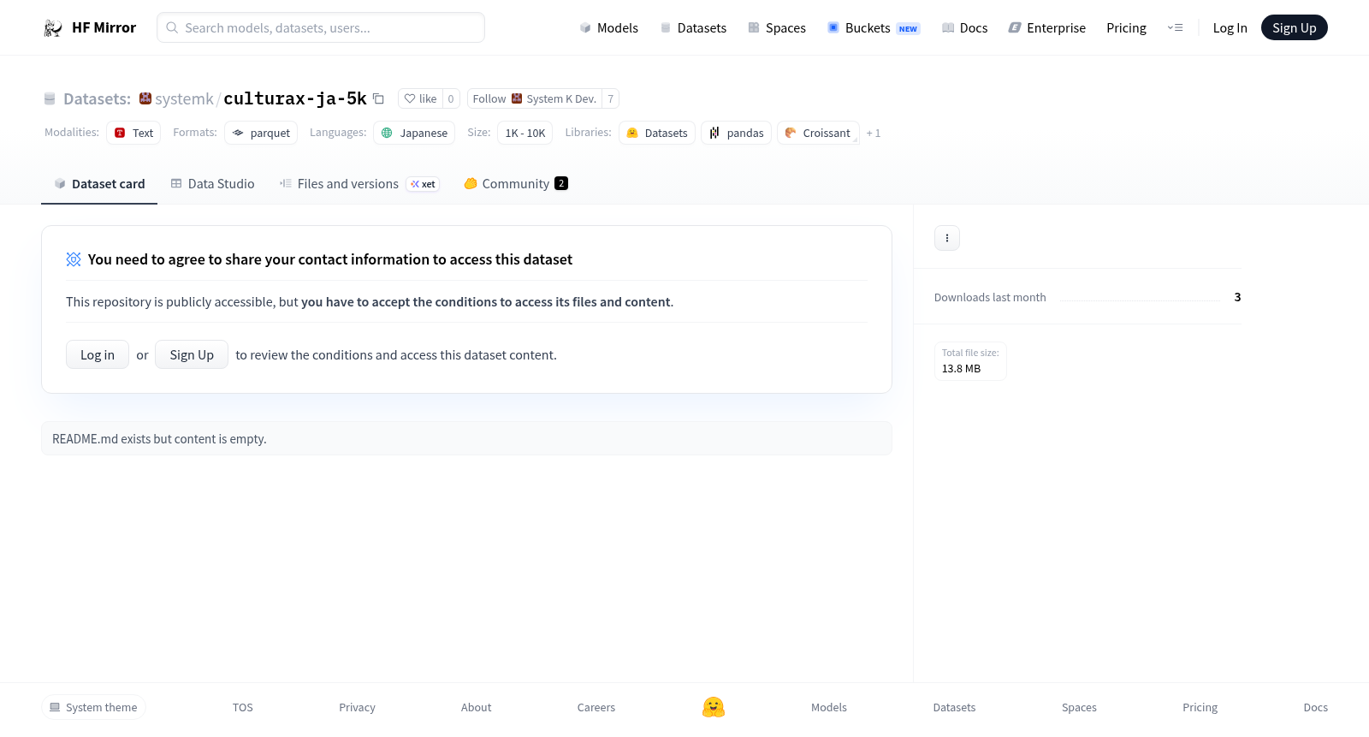Select the 13.8 MB total file size value

pos(962,368)
